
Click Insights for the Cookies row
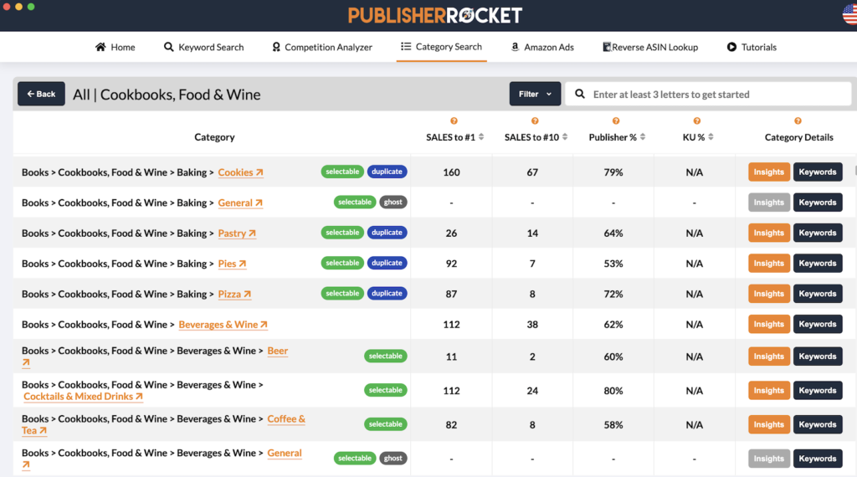pos(768,172)
